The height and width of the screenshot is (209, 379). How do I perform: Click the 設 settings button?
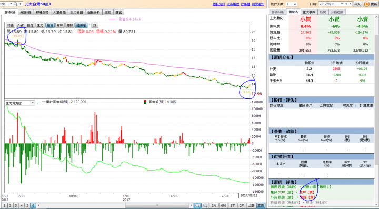click(x=95, y=25)
